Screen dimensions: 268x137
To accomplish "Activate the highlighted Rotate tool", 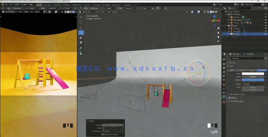I will tap(81, 32).
